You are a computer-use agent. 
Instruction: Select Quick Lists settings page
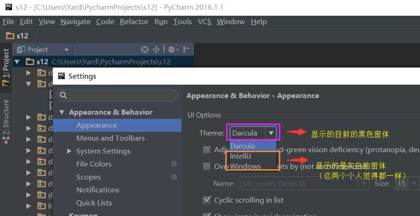94,203
